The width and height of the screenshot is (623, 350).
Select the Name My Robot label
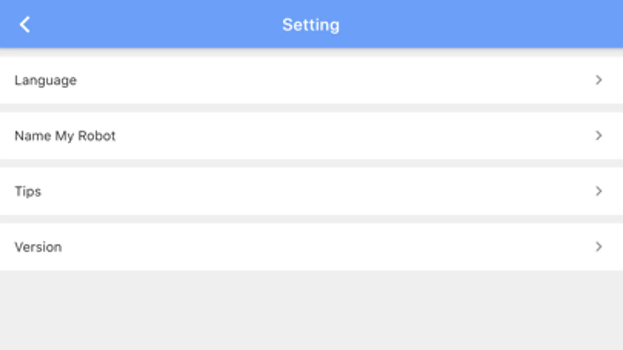pos(65,136)
